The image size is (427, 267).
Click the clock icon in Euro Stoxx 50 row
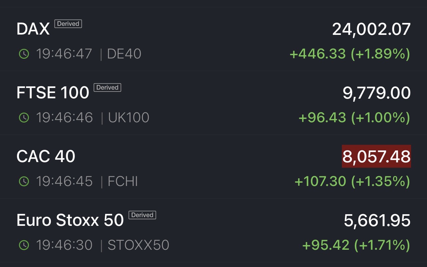24,245
